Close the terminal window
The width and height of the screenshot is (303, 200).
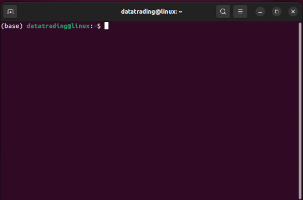click(x=293, y=12)
